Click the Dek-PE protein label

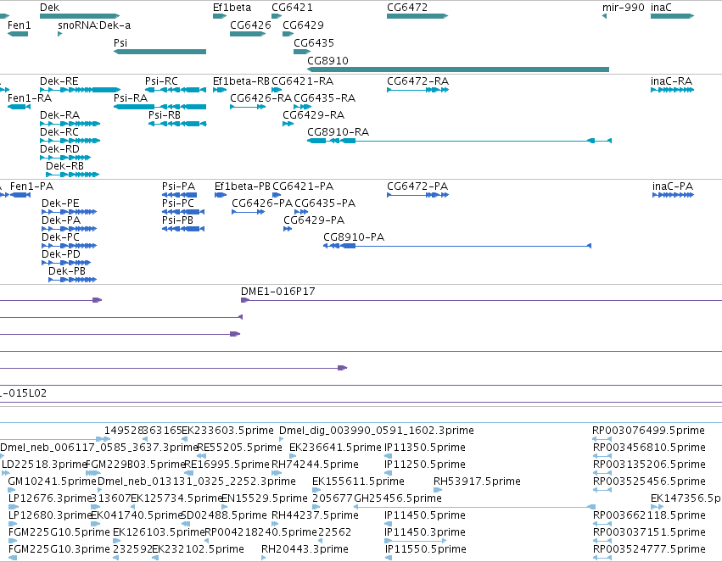(x=60, y=203)
